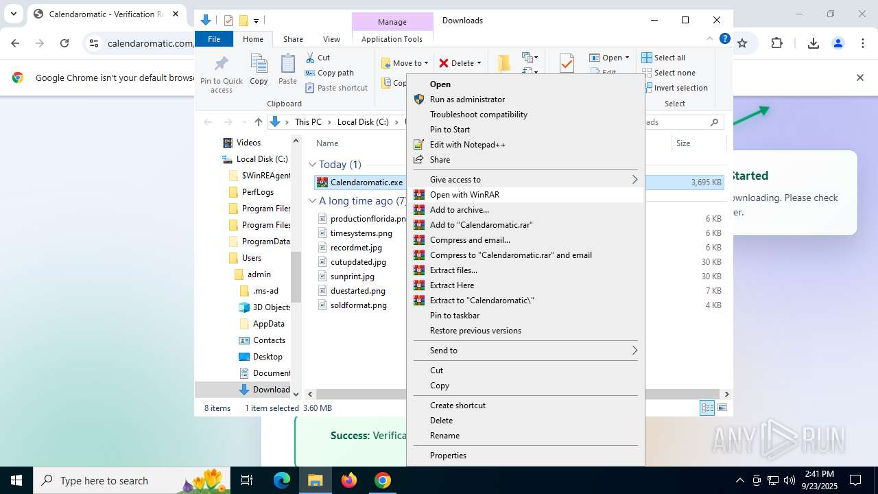Collapse the ribbon with chevron
The height and width of the screenshot is (494, 878).
coord(710,39)
